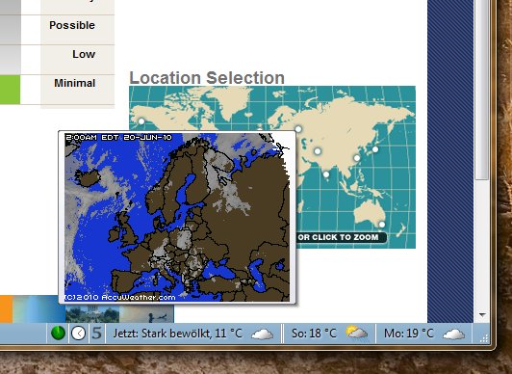
Task: Open the building photo thumbnail
Action: pyautogui.click(x=92, y=314)
